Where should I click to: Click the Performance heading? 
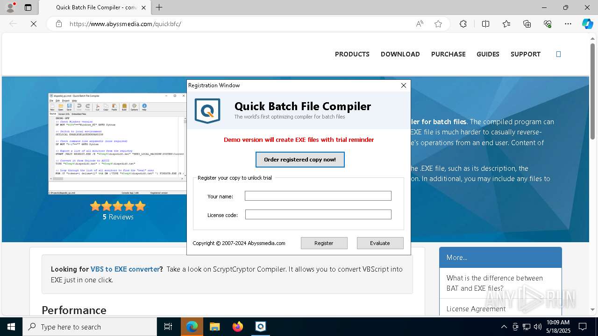(x=74, y=310)
